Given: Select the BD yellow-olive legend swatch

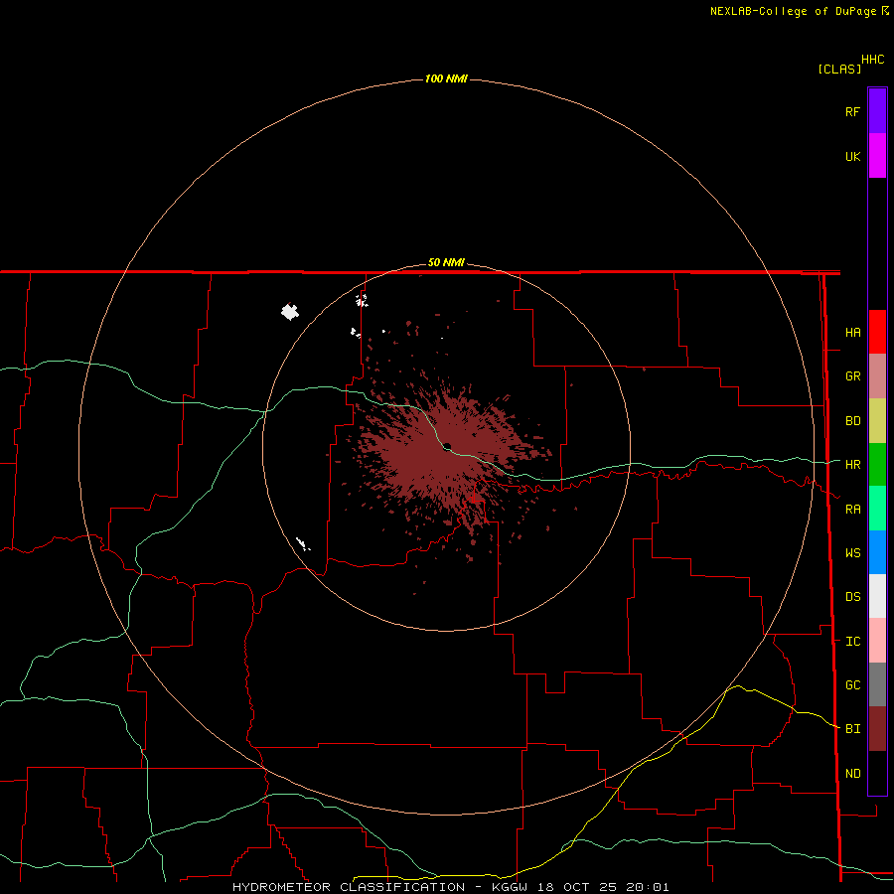Looking at the screenshot, I should (877, 421).
